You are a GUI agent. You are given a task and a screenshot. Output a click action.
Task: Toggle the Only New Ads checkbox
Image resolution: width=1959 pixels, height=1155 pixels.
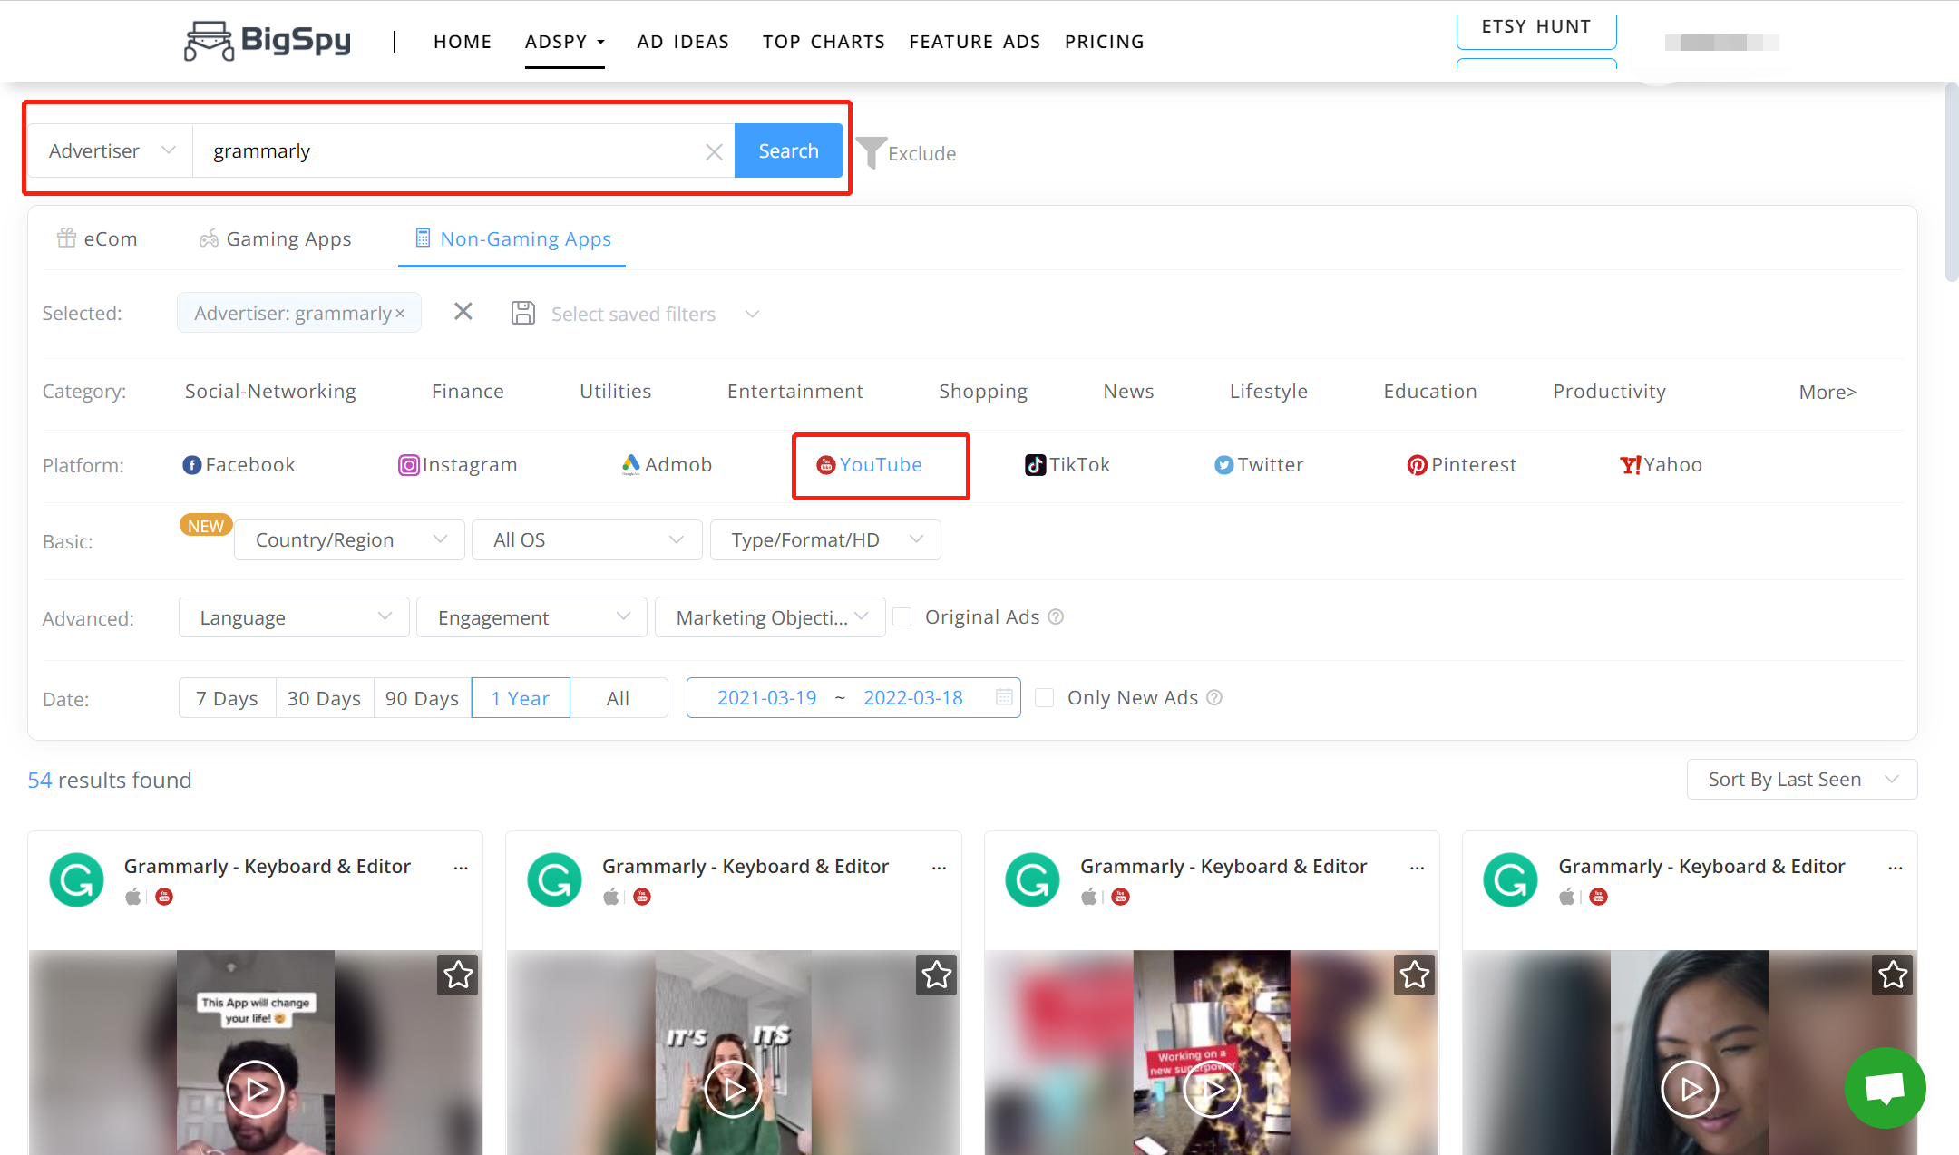coord(1045,697)
